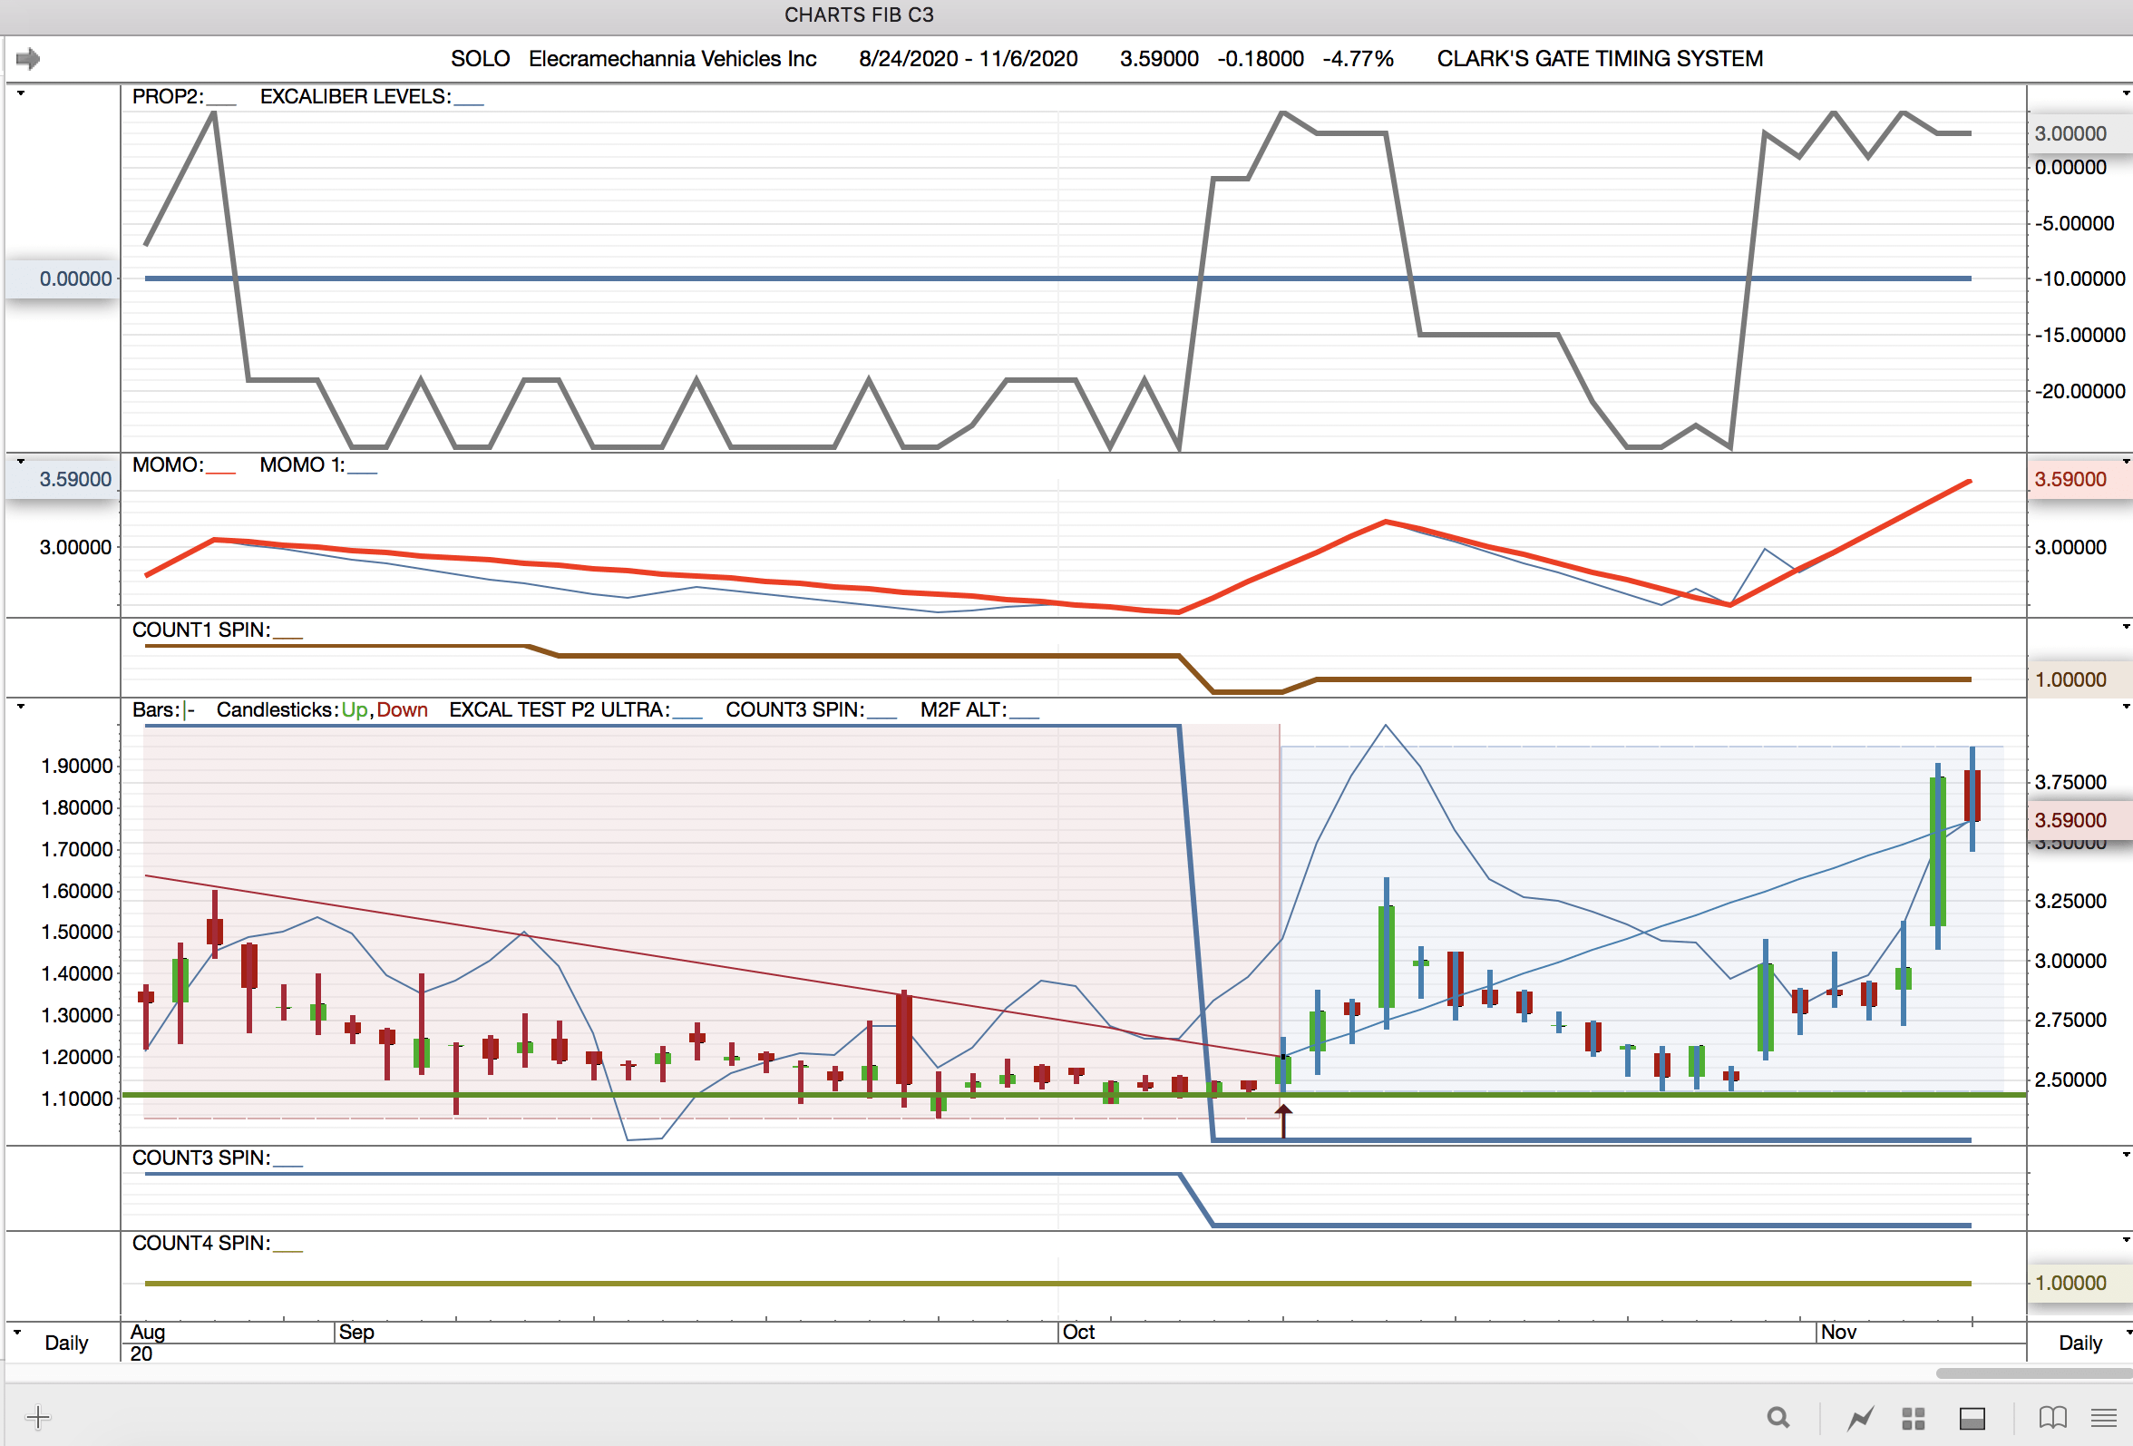This screenshot has width=2133, height=1446.
Task: Click the horizontal scrollbar thumb
Action: click(2033, 1373)
